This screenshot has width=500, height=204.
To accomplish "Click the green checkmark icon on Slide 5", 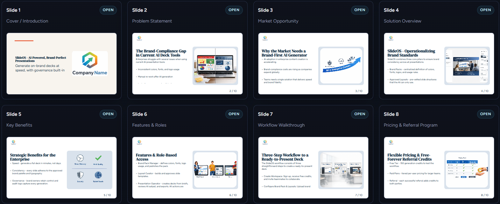I will point(98,158).
